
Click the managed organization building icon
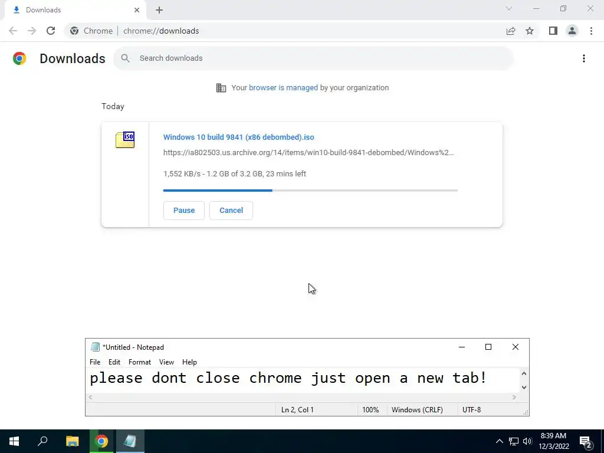point(221,88)
